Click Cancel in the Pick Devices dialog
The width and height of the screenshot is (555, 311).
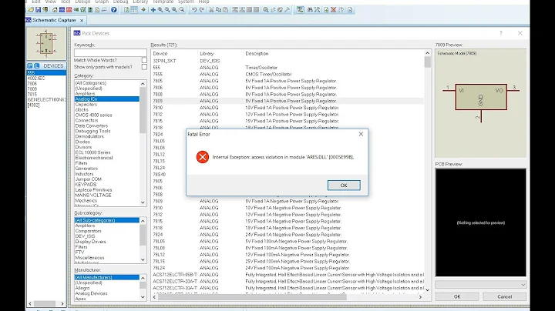click(x=504, y=296)
